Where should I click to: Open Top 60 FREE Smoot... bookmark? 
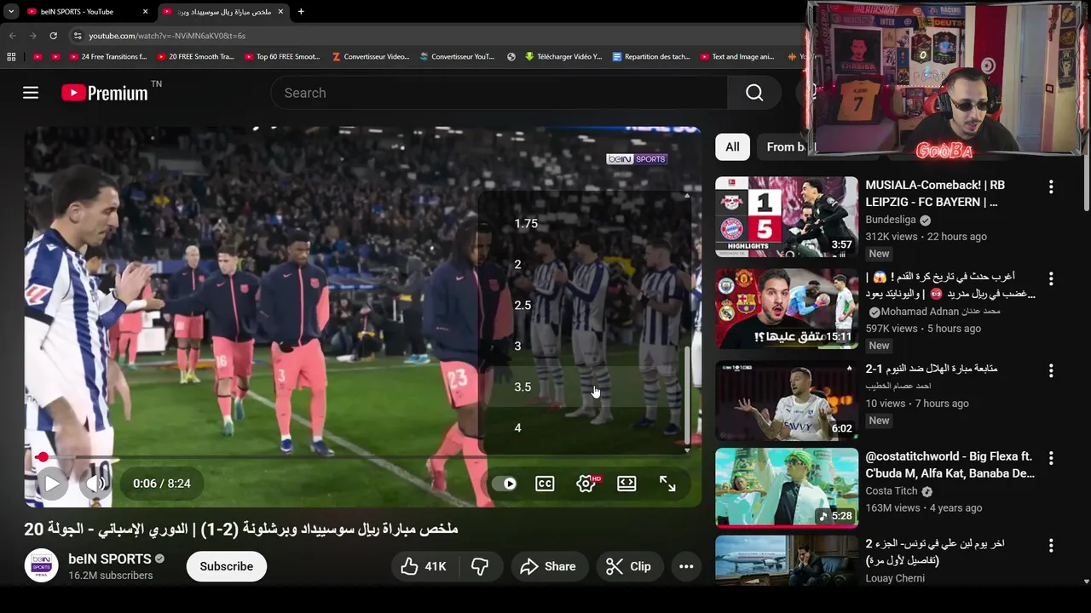click(282, 57)
